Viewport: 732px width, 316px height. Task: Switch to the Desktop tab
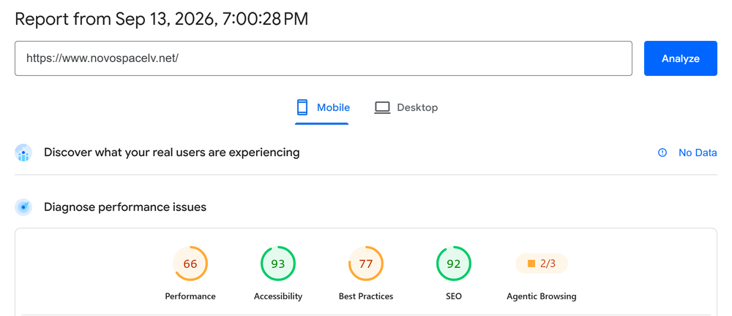pyautogui.click(x=406, y=108)
